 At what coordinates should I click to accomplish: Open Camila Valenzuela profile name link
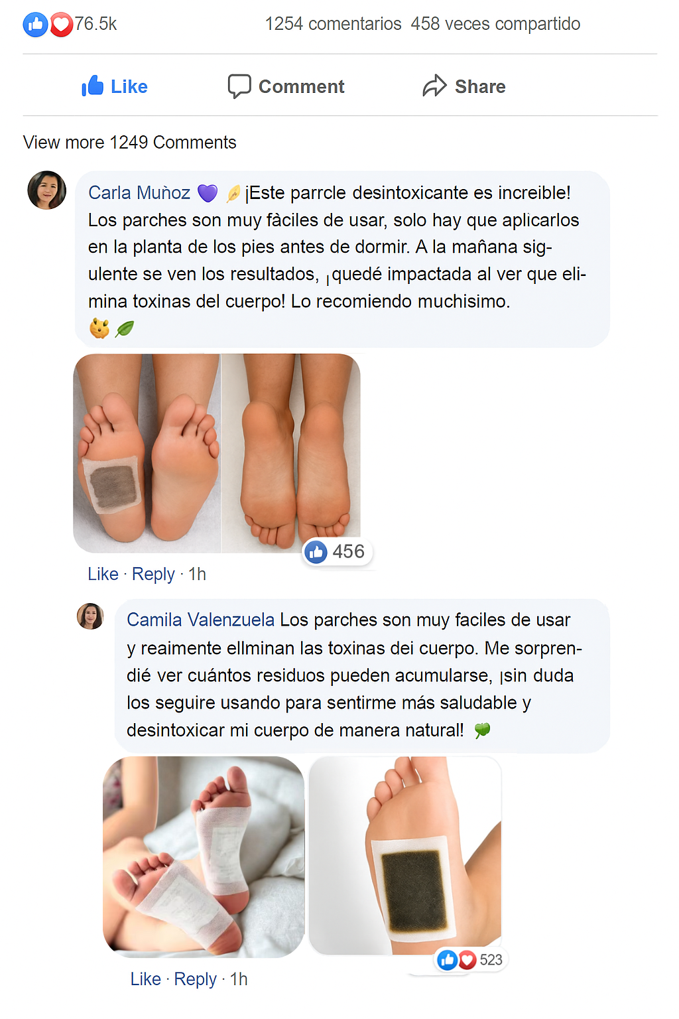[x=200, y=620]
